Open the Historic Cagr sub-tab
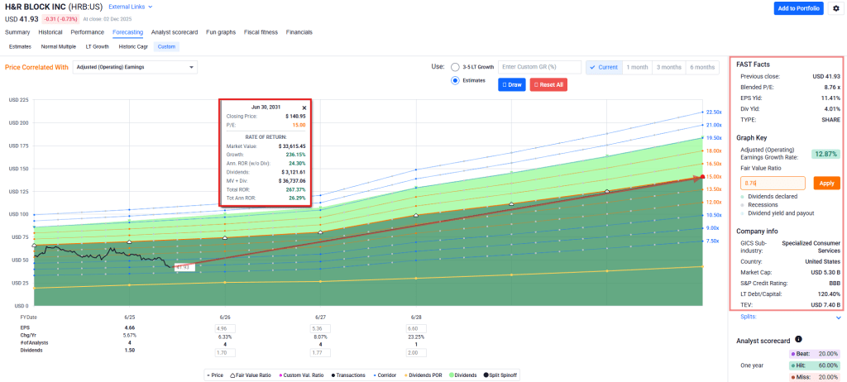 pos(132,46)
